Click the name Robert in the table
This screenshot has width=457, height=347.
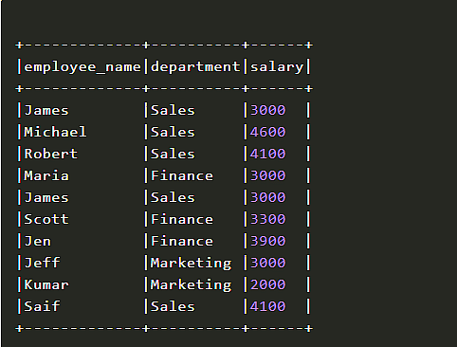(x=51, y=154)
